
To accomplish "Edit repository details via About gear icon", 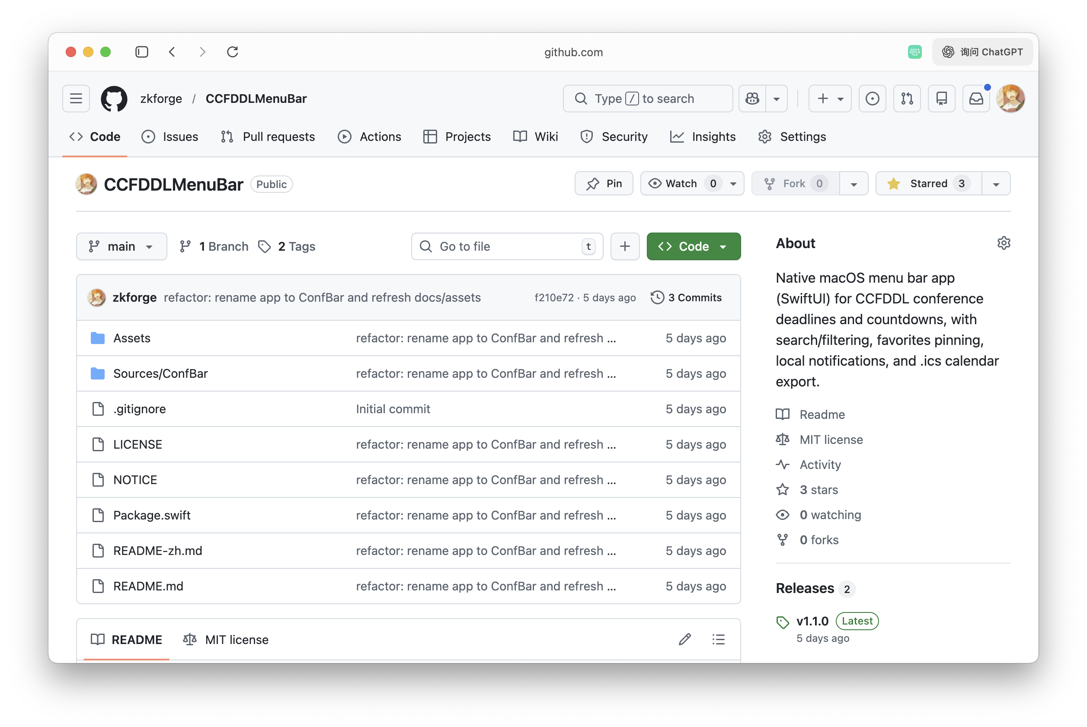I will (1004, 243).
